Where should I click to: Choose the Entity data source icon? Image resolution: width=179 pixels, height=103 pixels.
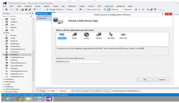click(74, 36)
